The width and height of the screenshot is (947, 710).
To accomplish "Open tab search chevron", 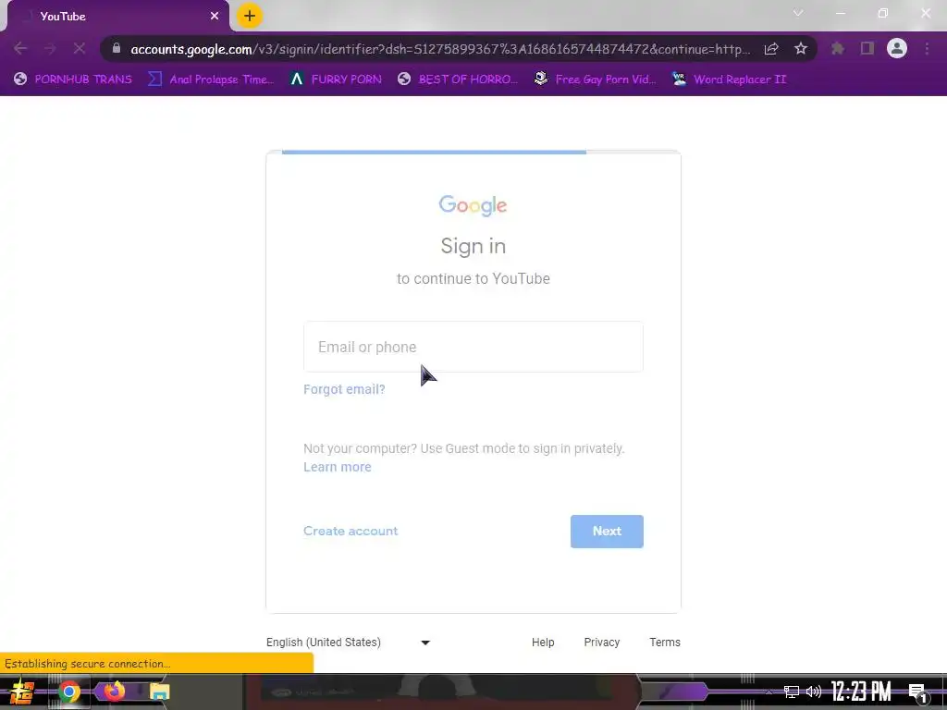I will pos(798,13).
